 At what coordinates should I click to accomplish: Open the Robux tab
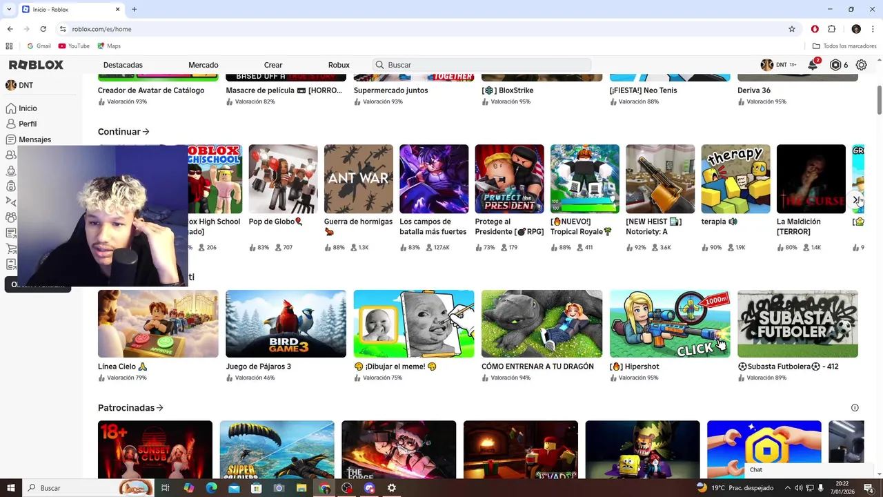339,65
